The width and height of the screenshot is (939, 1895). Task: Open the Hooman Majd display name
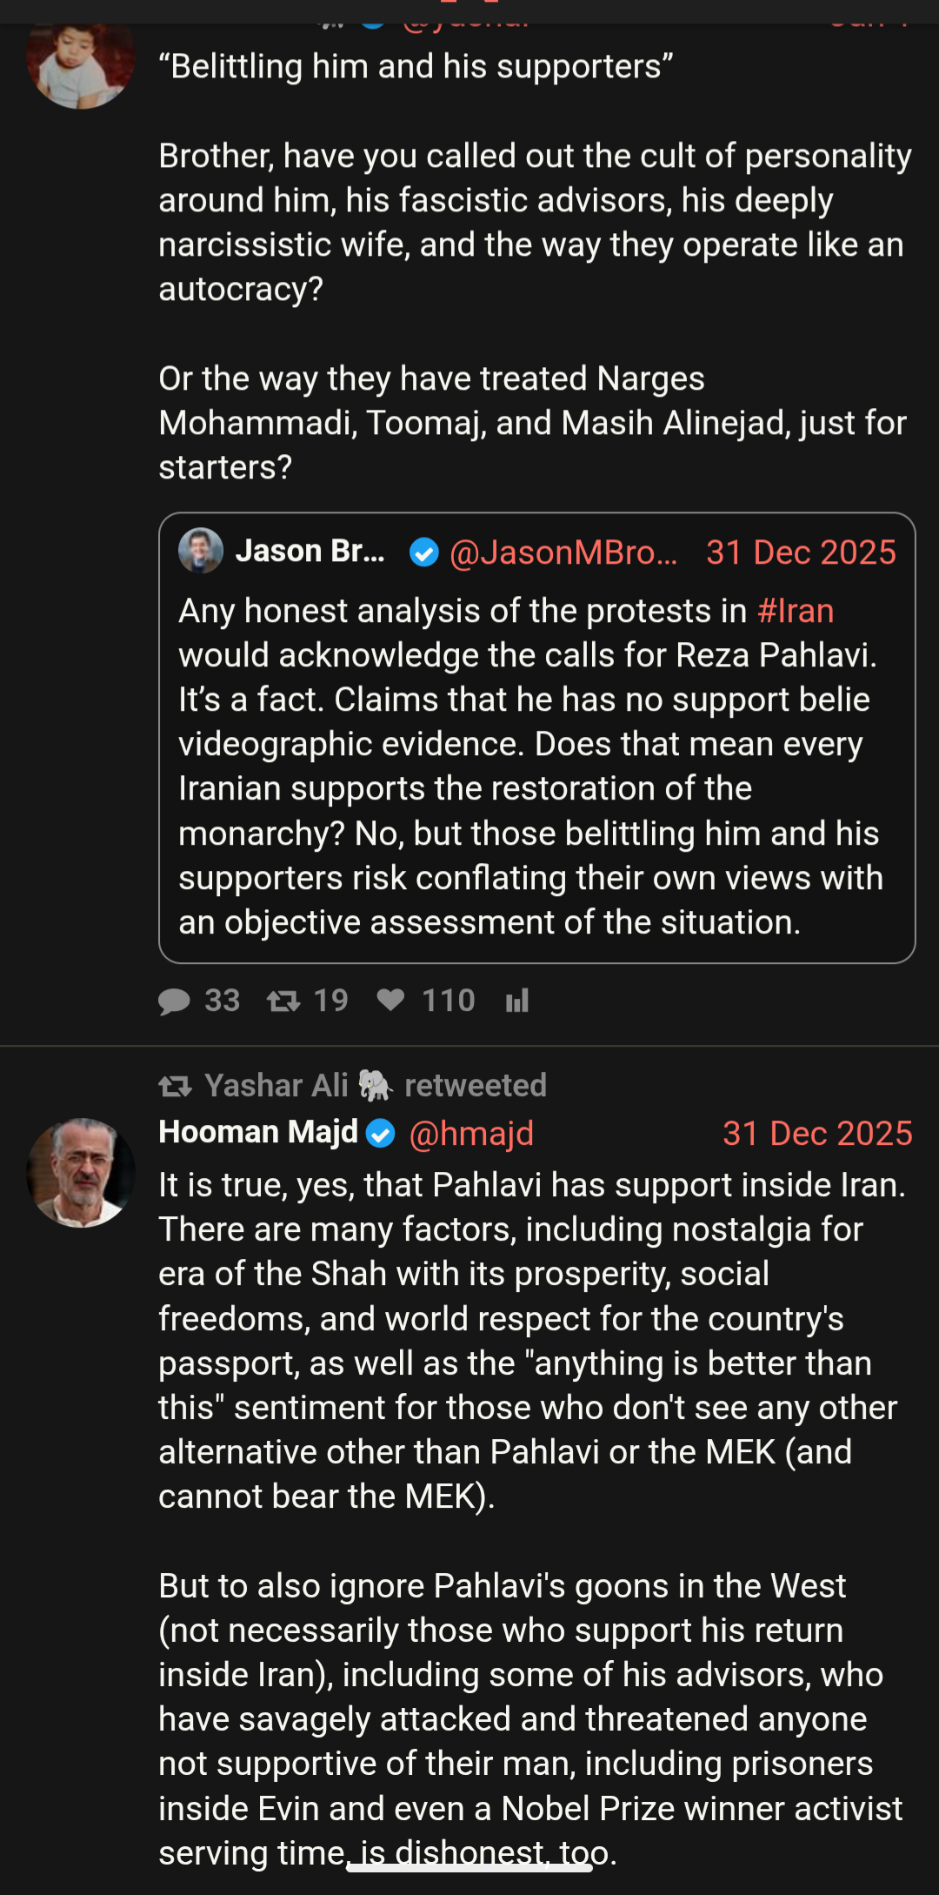coord(258,1132)
